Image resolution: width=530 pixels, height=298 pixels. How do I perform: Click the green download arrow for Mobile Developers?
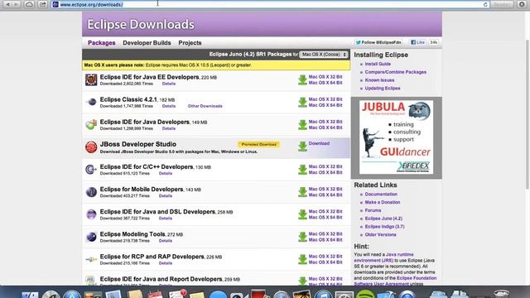302,192
